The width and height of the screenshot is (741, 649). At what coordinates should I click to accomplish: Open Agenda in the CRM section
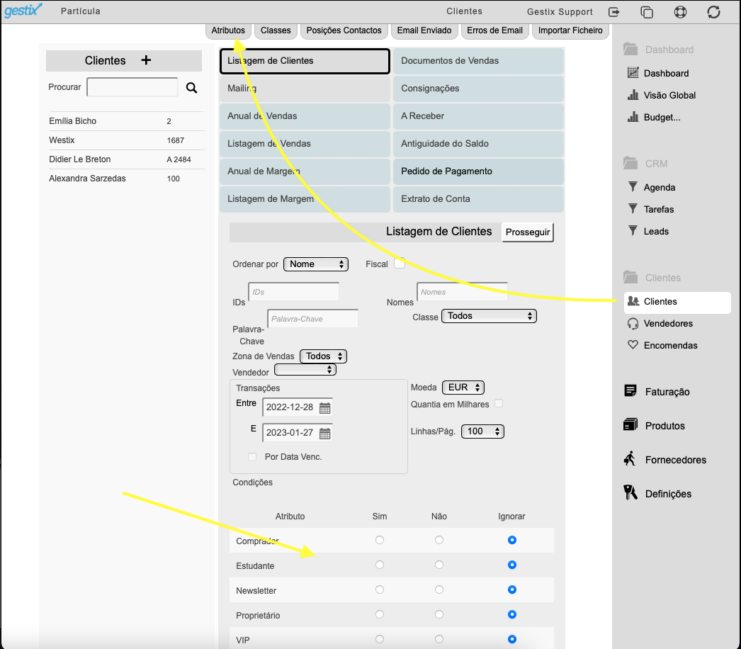659,187
